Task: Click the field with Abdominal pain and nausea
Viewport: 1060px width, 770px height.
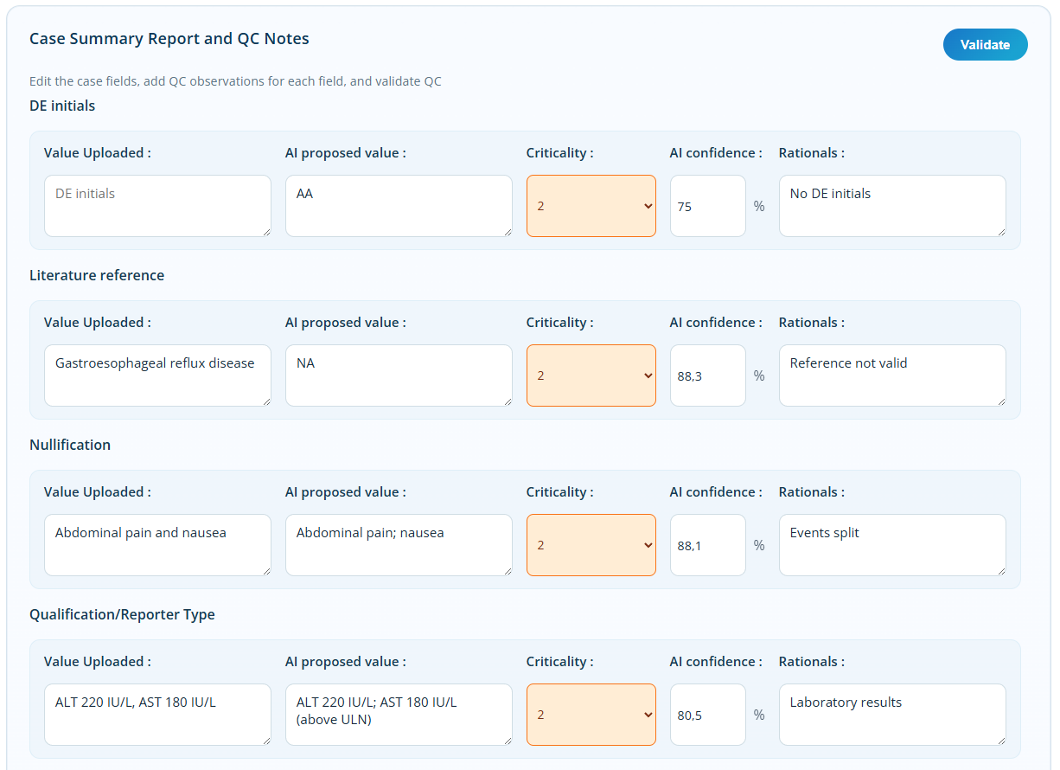Action: 157,545
